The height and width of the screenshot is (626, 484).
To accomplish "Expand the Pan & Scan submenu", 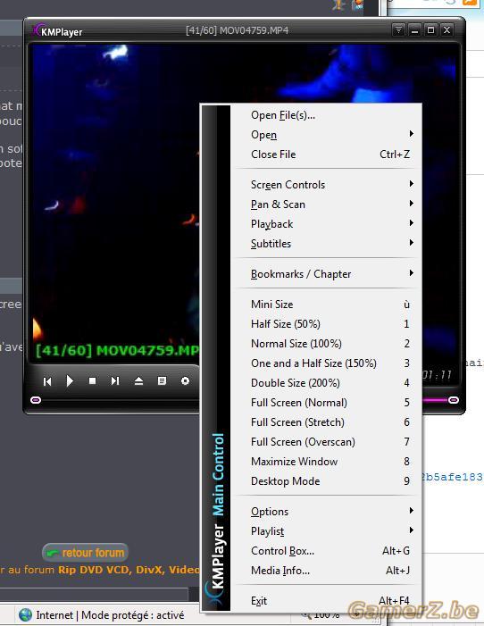I will (x=326, y=204).
